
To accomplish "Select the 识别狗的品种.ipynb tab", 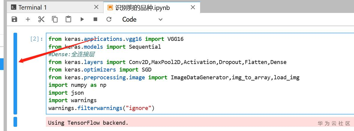I will point(142,8).
